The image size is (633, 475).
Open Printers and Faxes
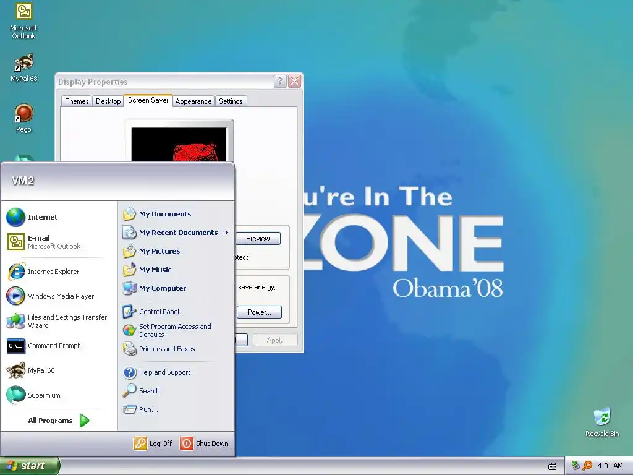(x=176, y=349)
